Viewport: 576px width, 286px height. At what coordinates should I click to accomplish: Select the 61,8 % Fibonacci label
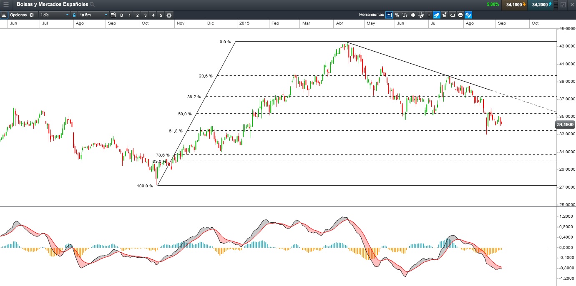pos(176,131)
